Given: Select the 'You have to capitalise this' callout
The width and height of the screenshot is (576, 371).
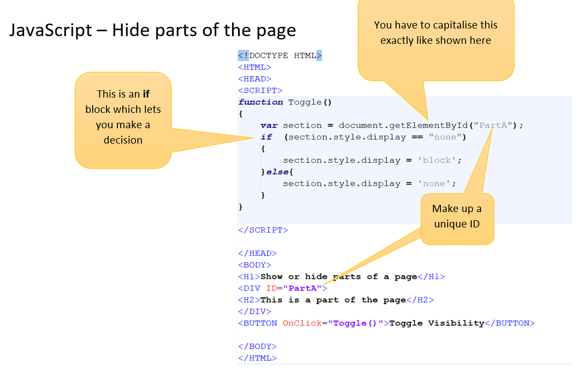Looking at the screenshot, I should click(x=436, y=33).
